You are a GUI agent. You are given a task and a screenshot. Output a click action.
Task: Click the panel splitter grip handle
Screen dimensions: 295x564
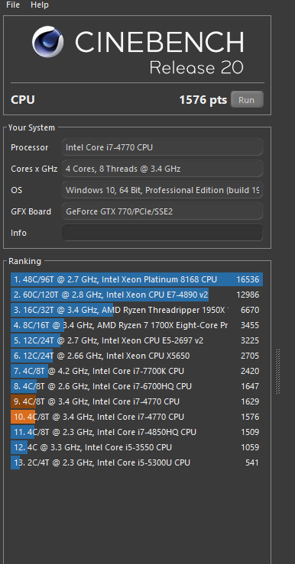[x=277, y=371]
